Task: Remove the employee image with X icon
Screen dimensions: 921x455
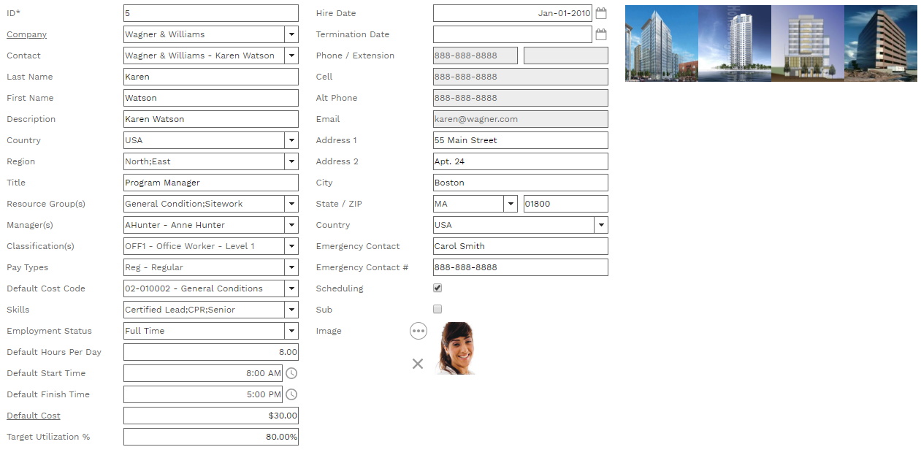Action: click(x=418, y=364)
